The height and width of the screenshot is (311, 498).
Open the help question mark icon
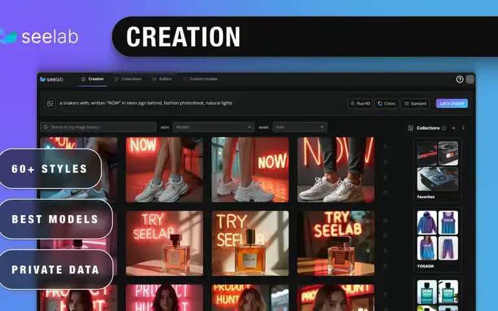click(x=460, y=79)
